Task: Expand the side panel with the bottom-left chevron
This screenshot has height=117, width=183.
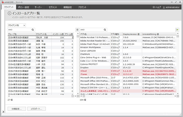Action: pos(3,112)
